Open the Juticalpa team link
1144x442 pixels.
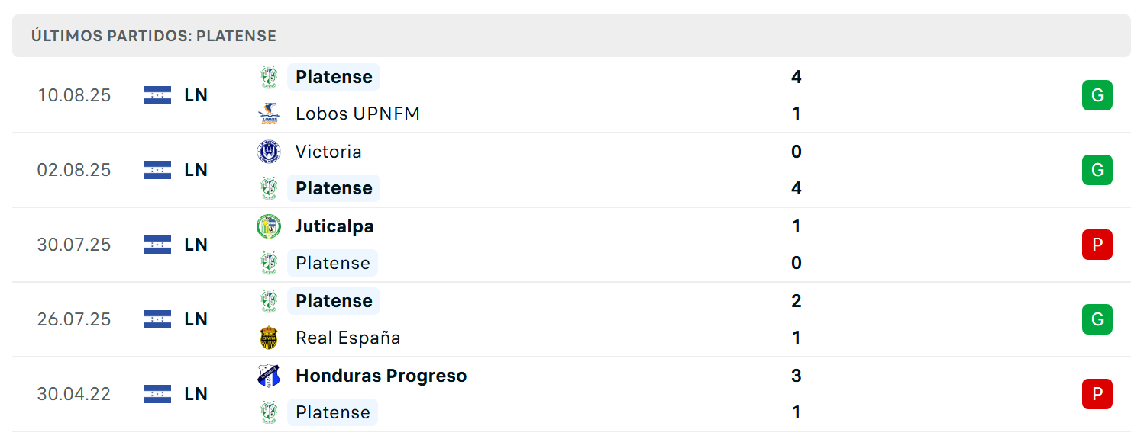click(335, 226)
